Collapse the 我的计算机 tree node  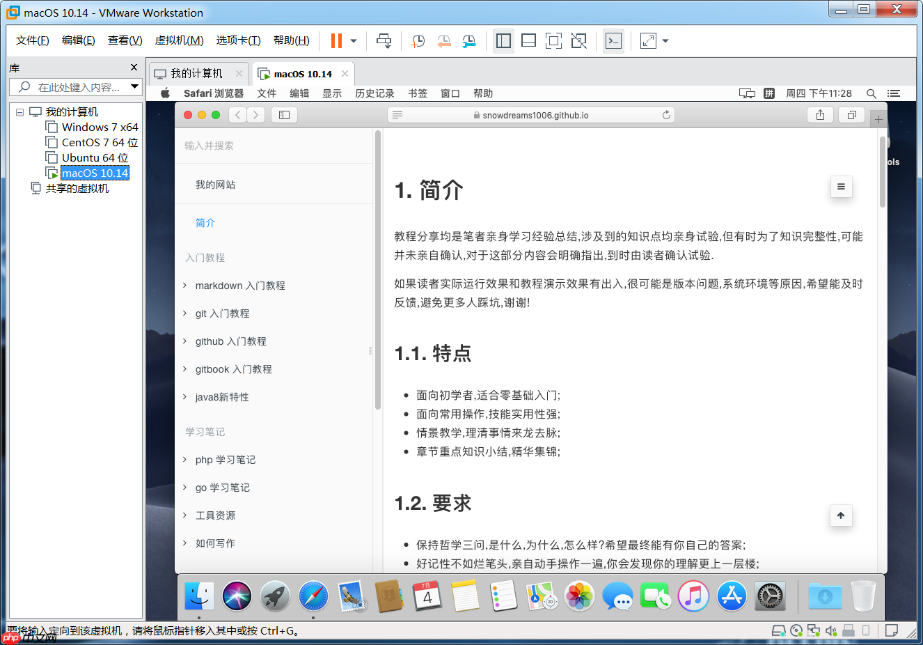point(19,114)
